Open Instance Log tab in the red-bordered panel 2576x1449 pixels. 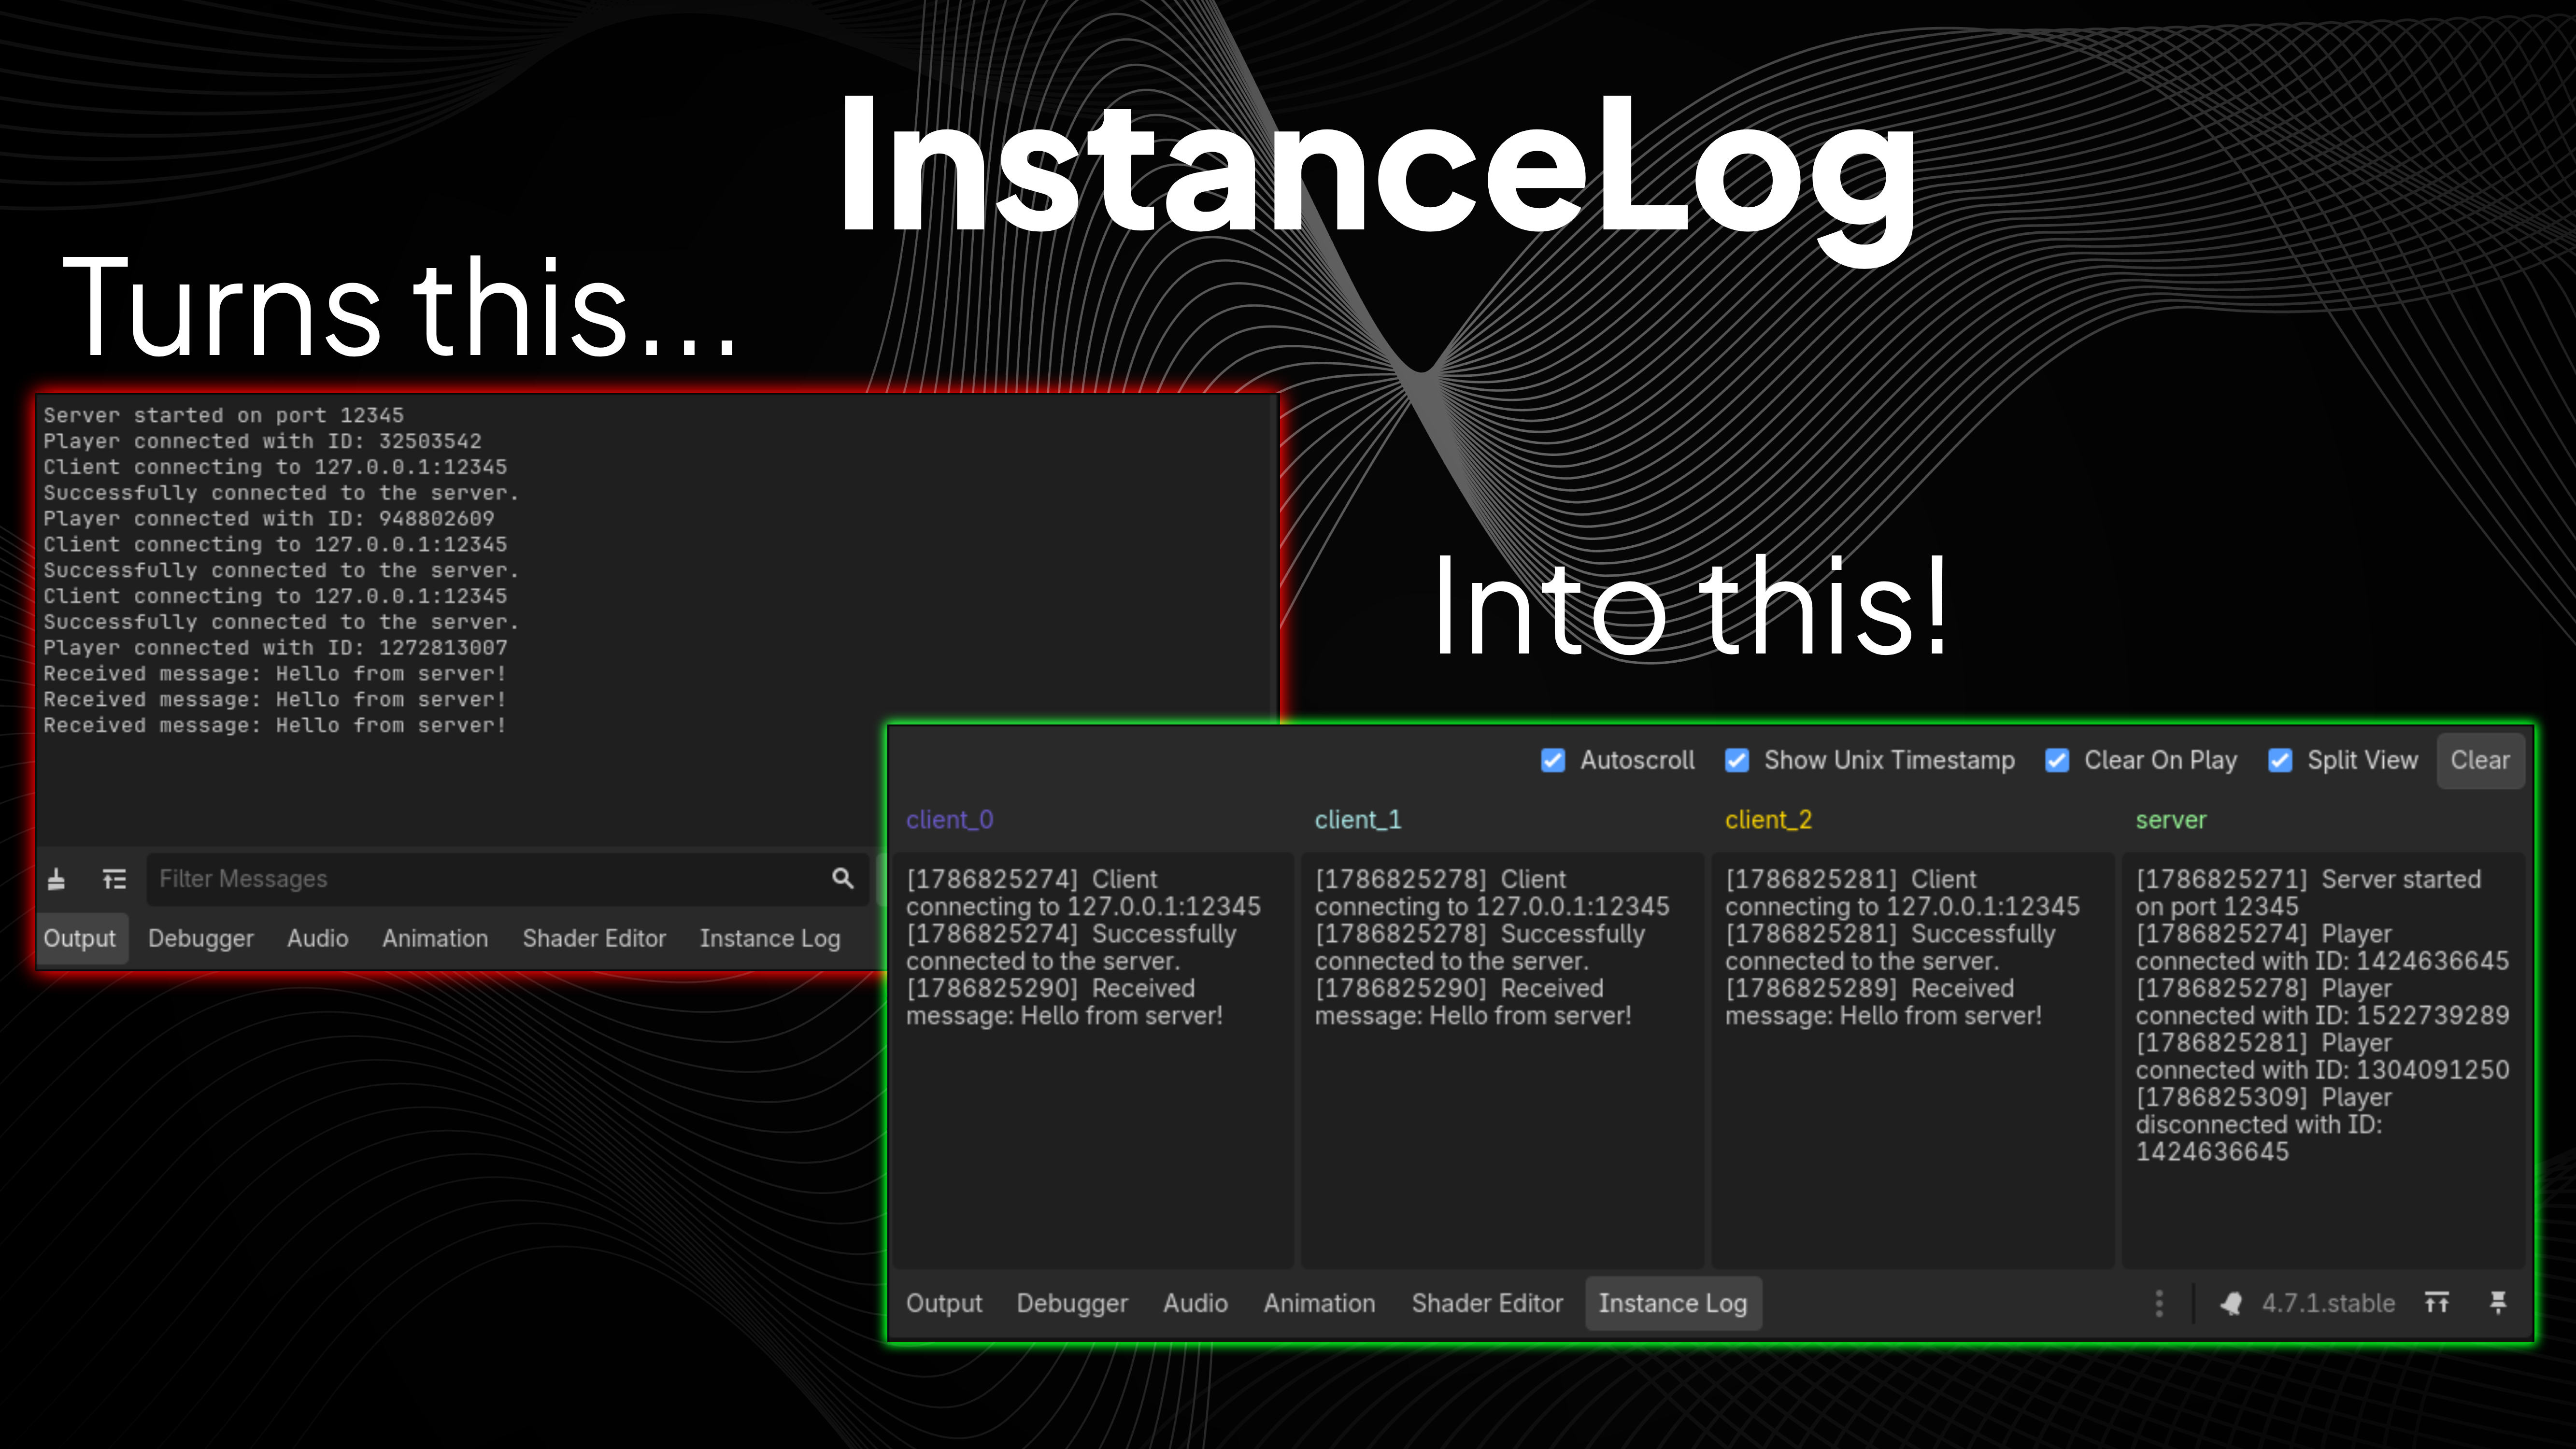click(x=770, y=938)
